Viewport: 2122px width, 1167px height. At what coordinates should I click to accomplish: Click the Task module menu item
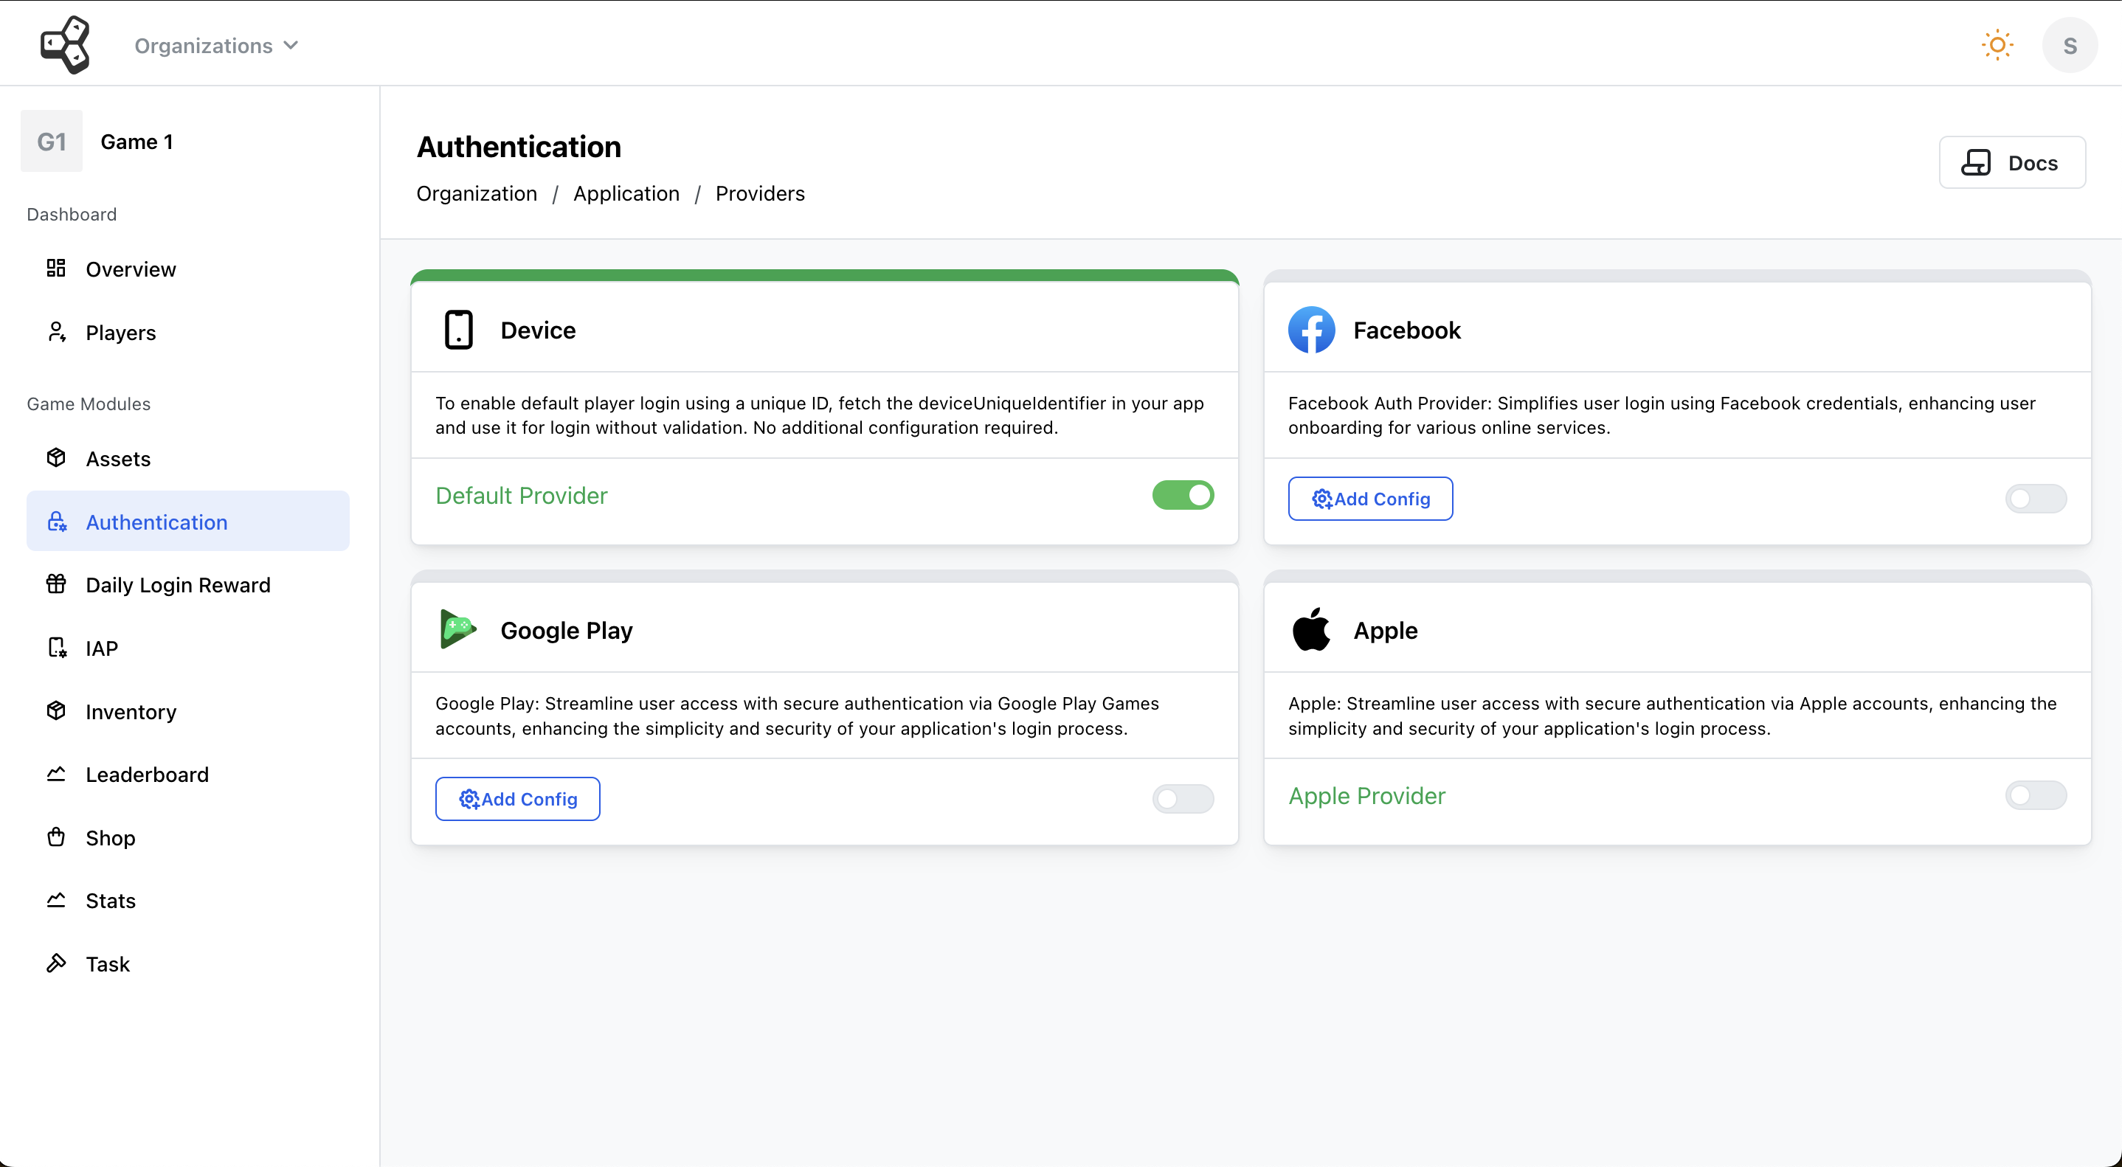108,963
